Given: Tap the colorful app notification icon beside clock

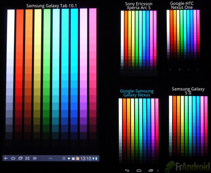Looking at the screenshot, I should (77, 159).
